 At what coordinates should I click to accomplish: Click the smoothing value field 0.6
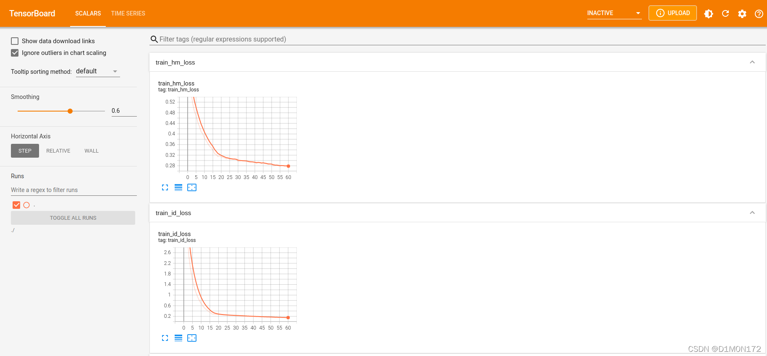(x=124, y=111)
